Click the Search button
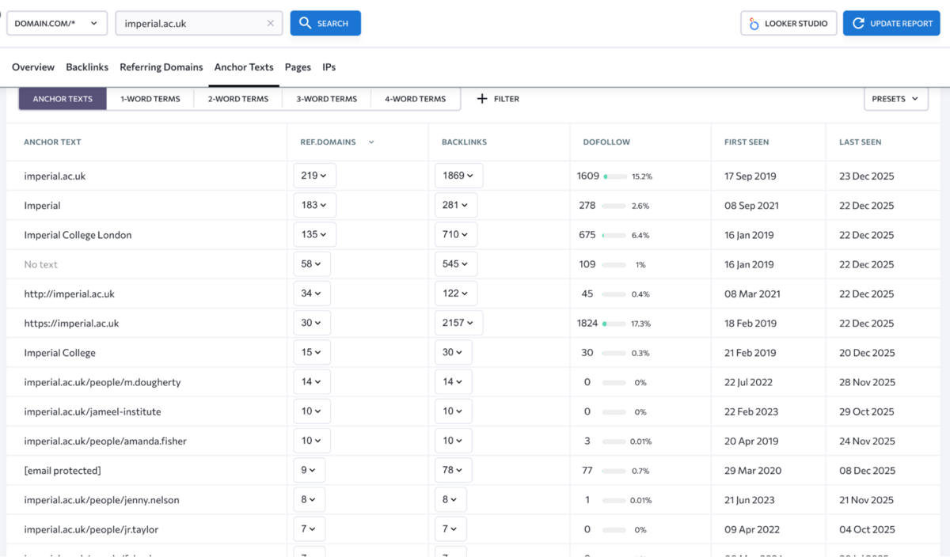The width and height of the screenshot is (950, 557). click(x=325, y=24)
